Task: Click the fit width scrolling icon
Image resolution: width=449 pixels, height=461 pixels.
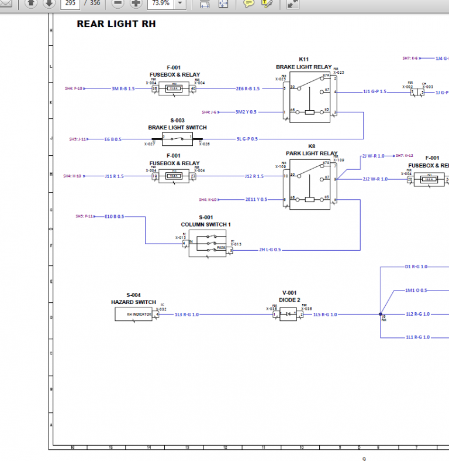Action: (x=205, y=4)
